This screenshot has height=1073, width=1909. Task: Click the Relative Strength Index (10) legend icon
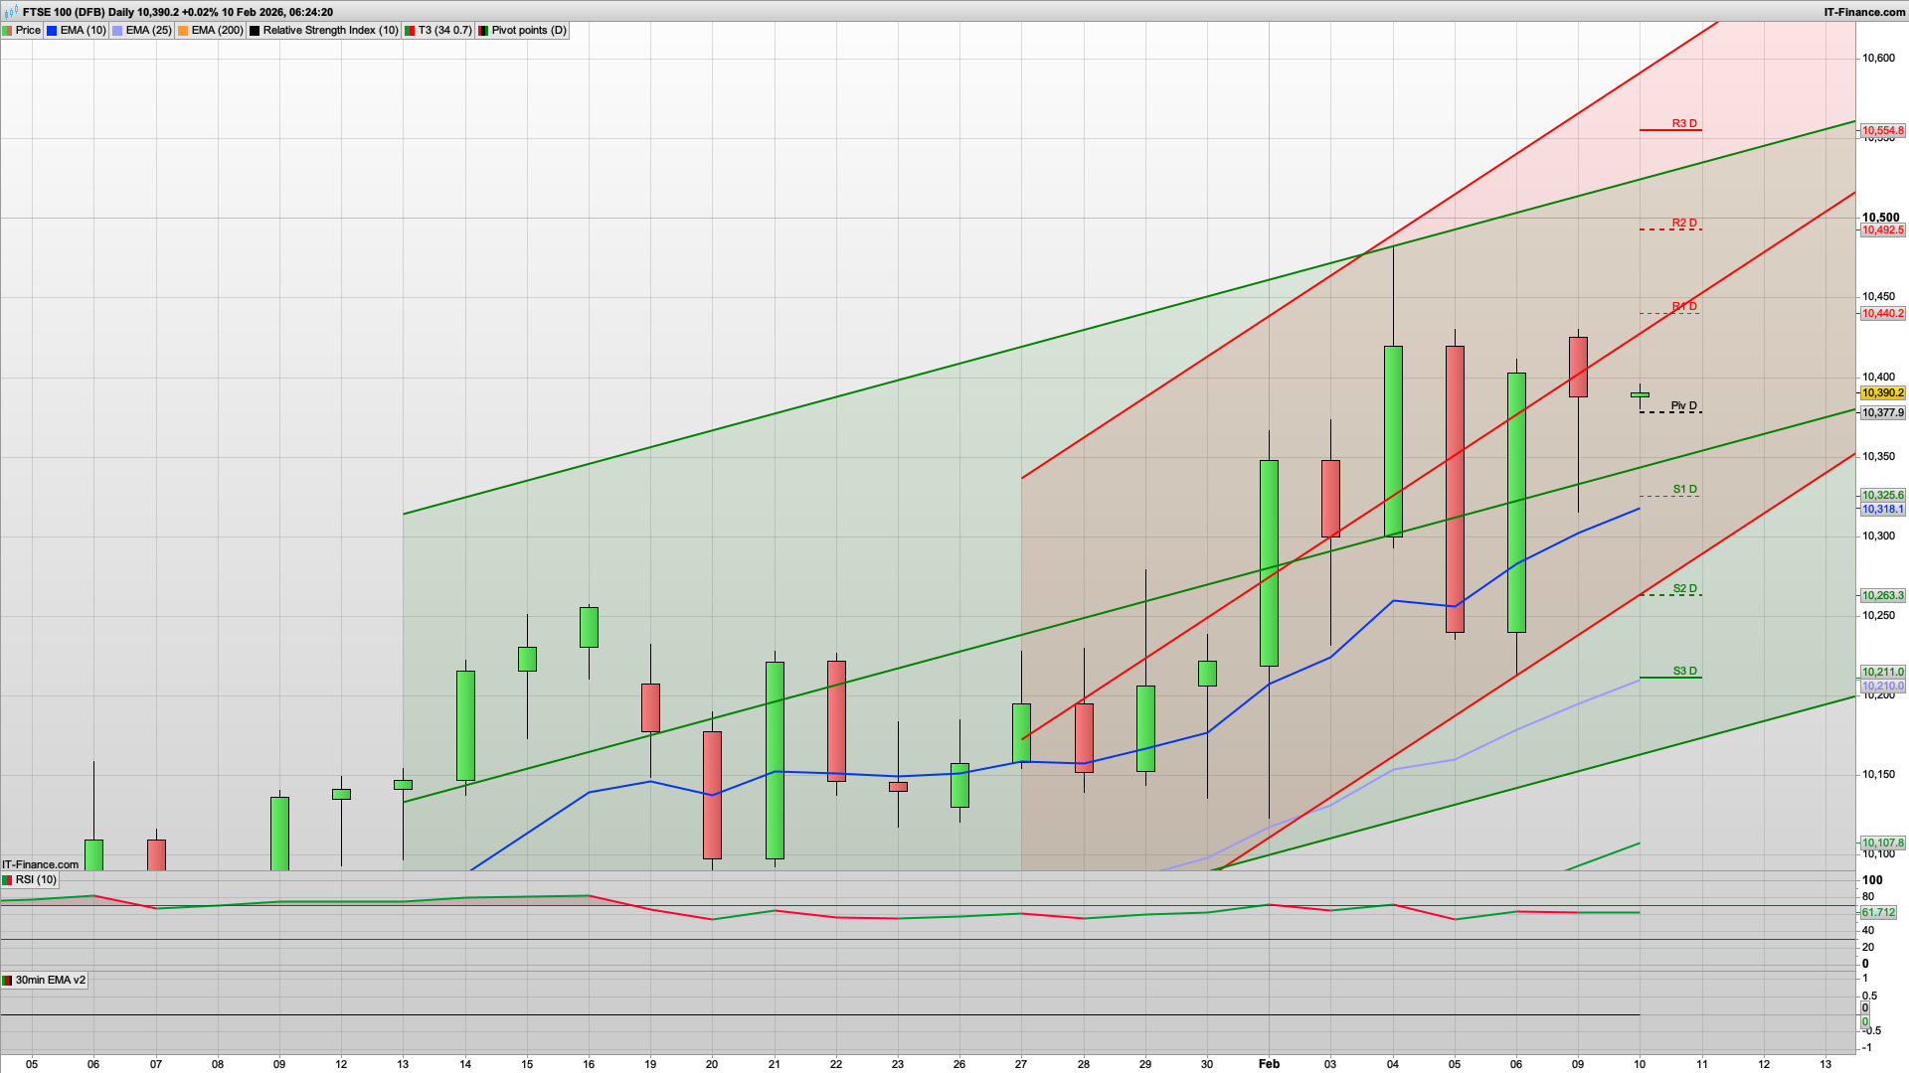point(256,30)
